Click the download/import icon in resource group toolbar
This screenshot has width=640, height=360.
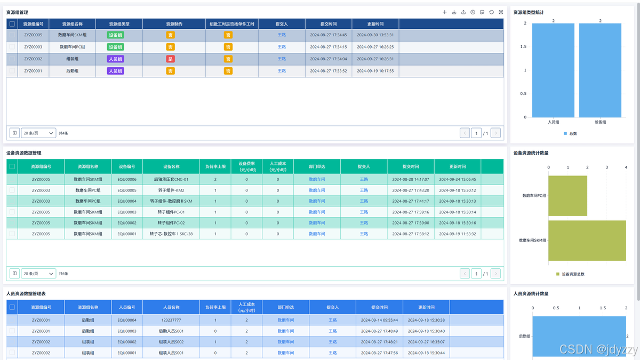(x=454, y=12)
